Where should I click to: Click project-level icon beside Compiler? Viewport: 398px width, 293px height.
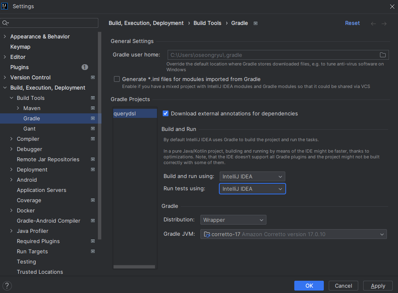point(93,139)
